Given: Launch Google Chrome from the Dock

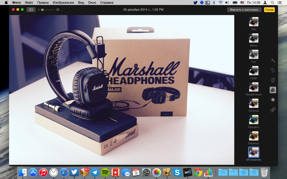Looking at the screenshot, I should [x=198, y=172].
